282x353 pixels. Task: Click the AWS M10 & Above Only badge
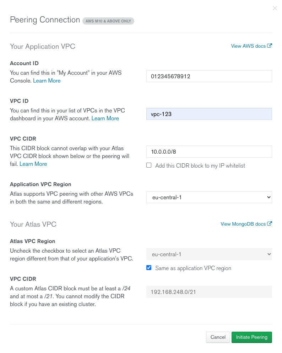click(x=108, y=21)
